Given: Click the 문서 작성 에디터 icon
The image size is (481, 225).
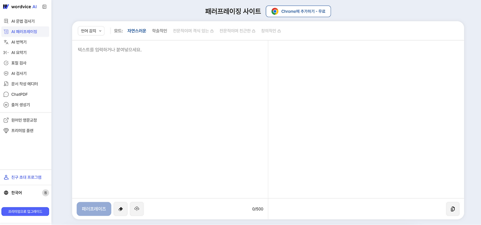Looking at the screenshot, I should pos(6,84).
